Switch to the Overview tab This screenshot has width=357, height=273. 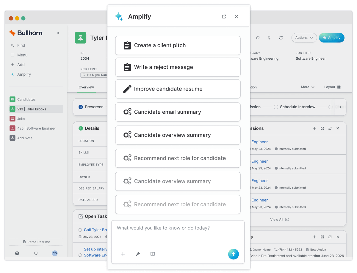pyautogui.click(x=86, y=87)
